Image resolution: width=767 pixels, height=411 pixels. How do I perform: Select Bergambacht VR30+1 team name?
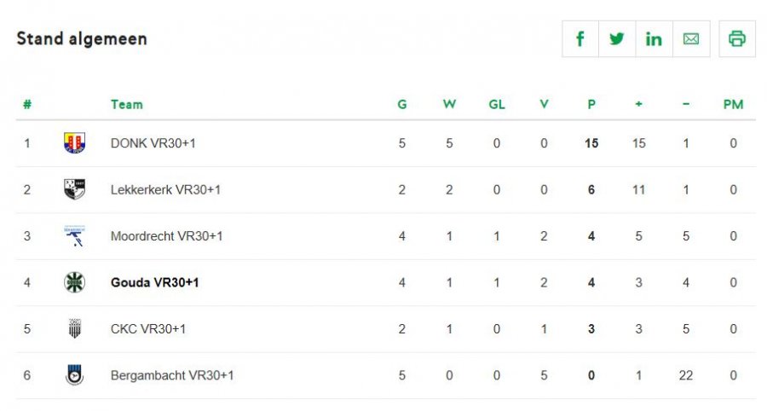[x=172, y=375]
